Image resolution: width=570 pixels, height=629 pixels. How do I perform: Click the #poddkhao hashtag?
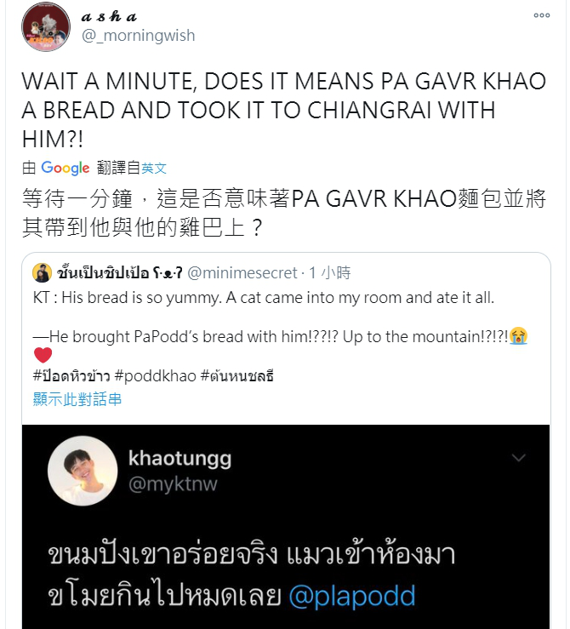155,376
